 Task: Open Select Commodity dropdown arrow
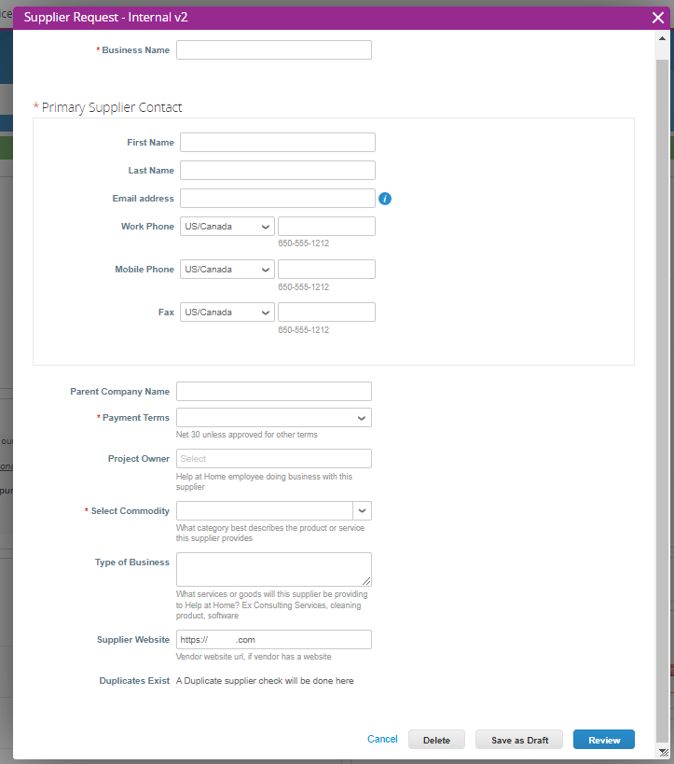(x=363, y=510)
